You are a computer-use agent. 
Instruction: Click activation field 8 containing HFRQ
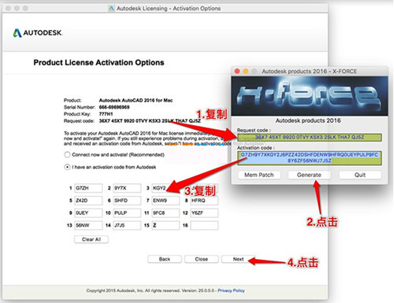tap(204, 201)
